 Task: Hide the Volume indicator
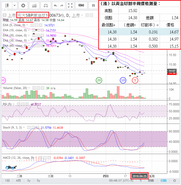(x=34, y=88)
